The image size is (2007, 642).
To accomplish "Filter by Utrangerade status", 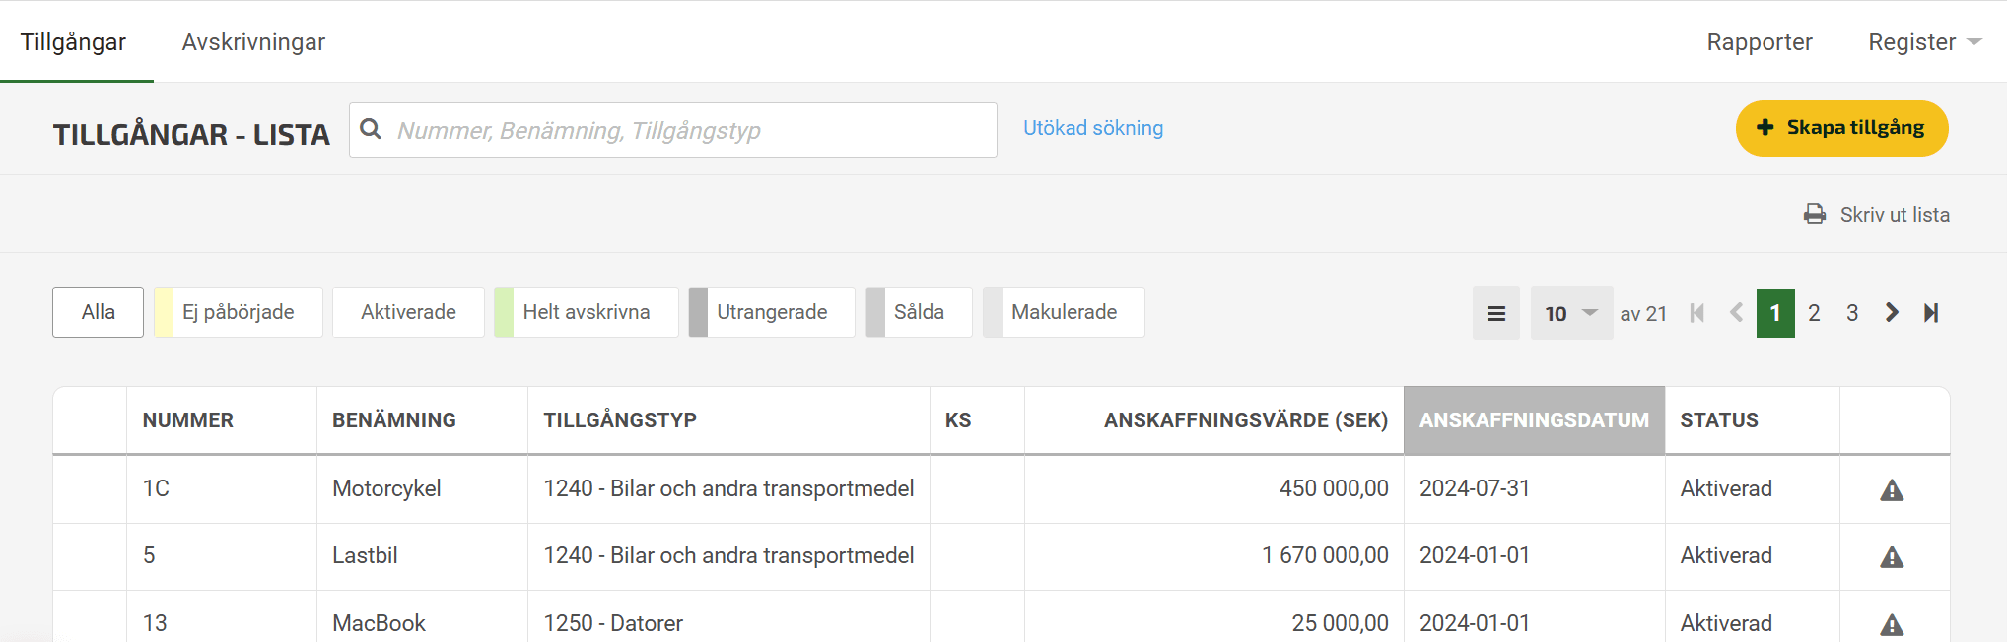I will tap(771, 312).
